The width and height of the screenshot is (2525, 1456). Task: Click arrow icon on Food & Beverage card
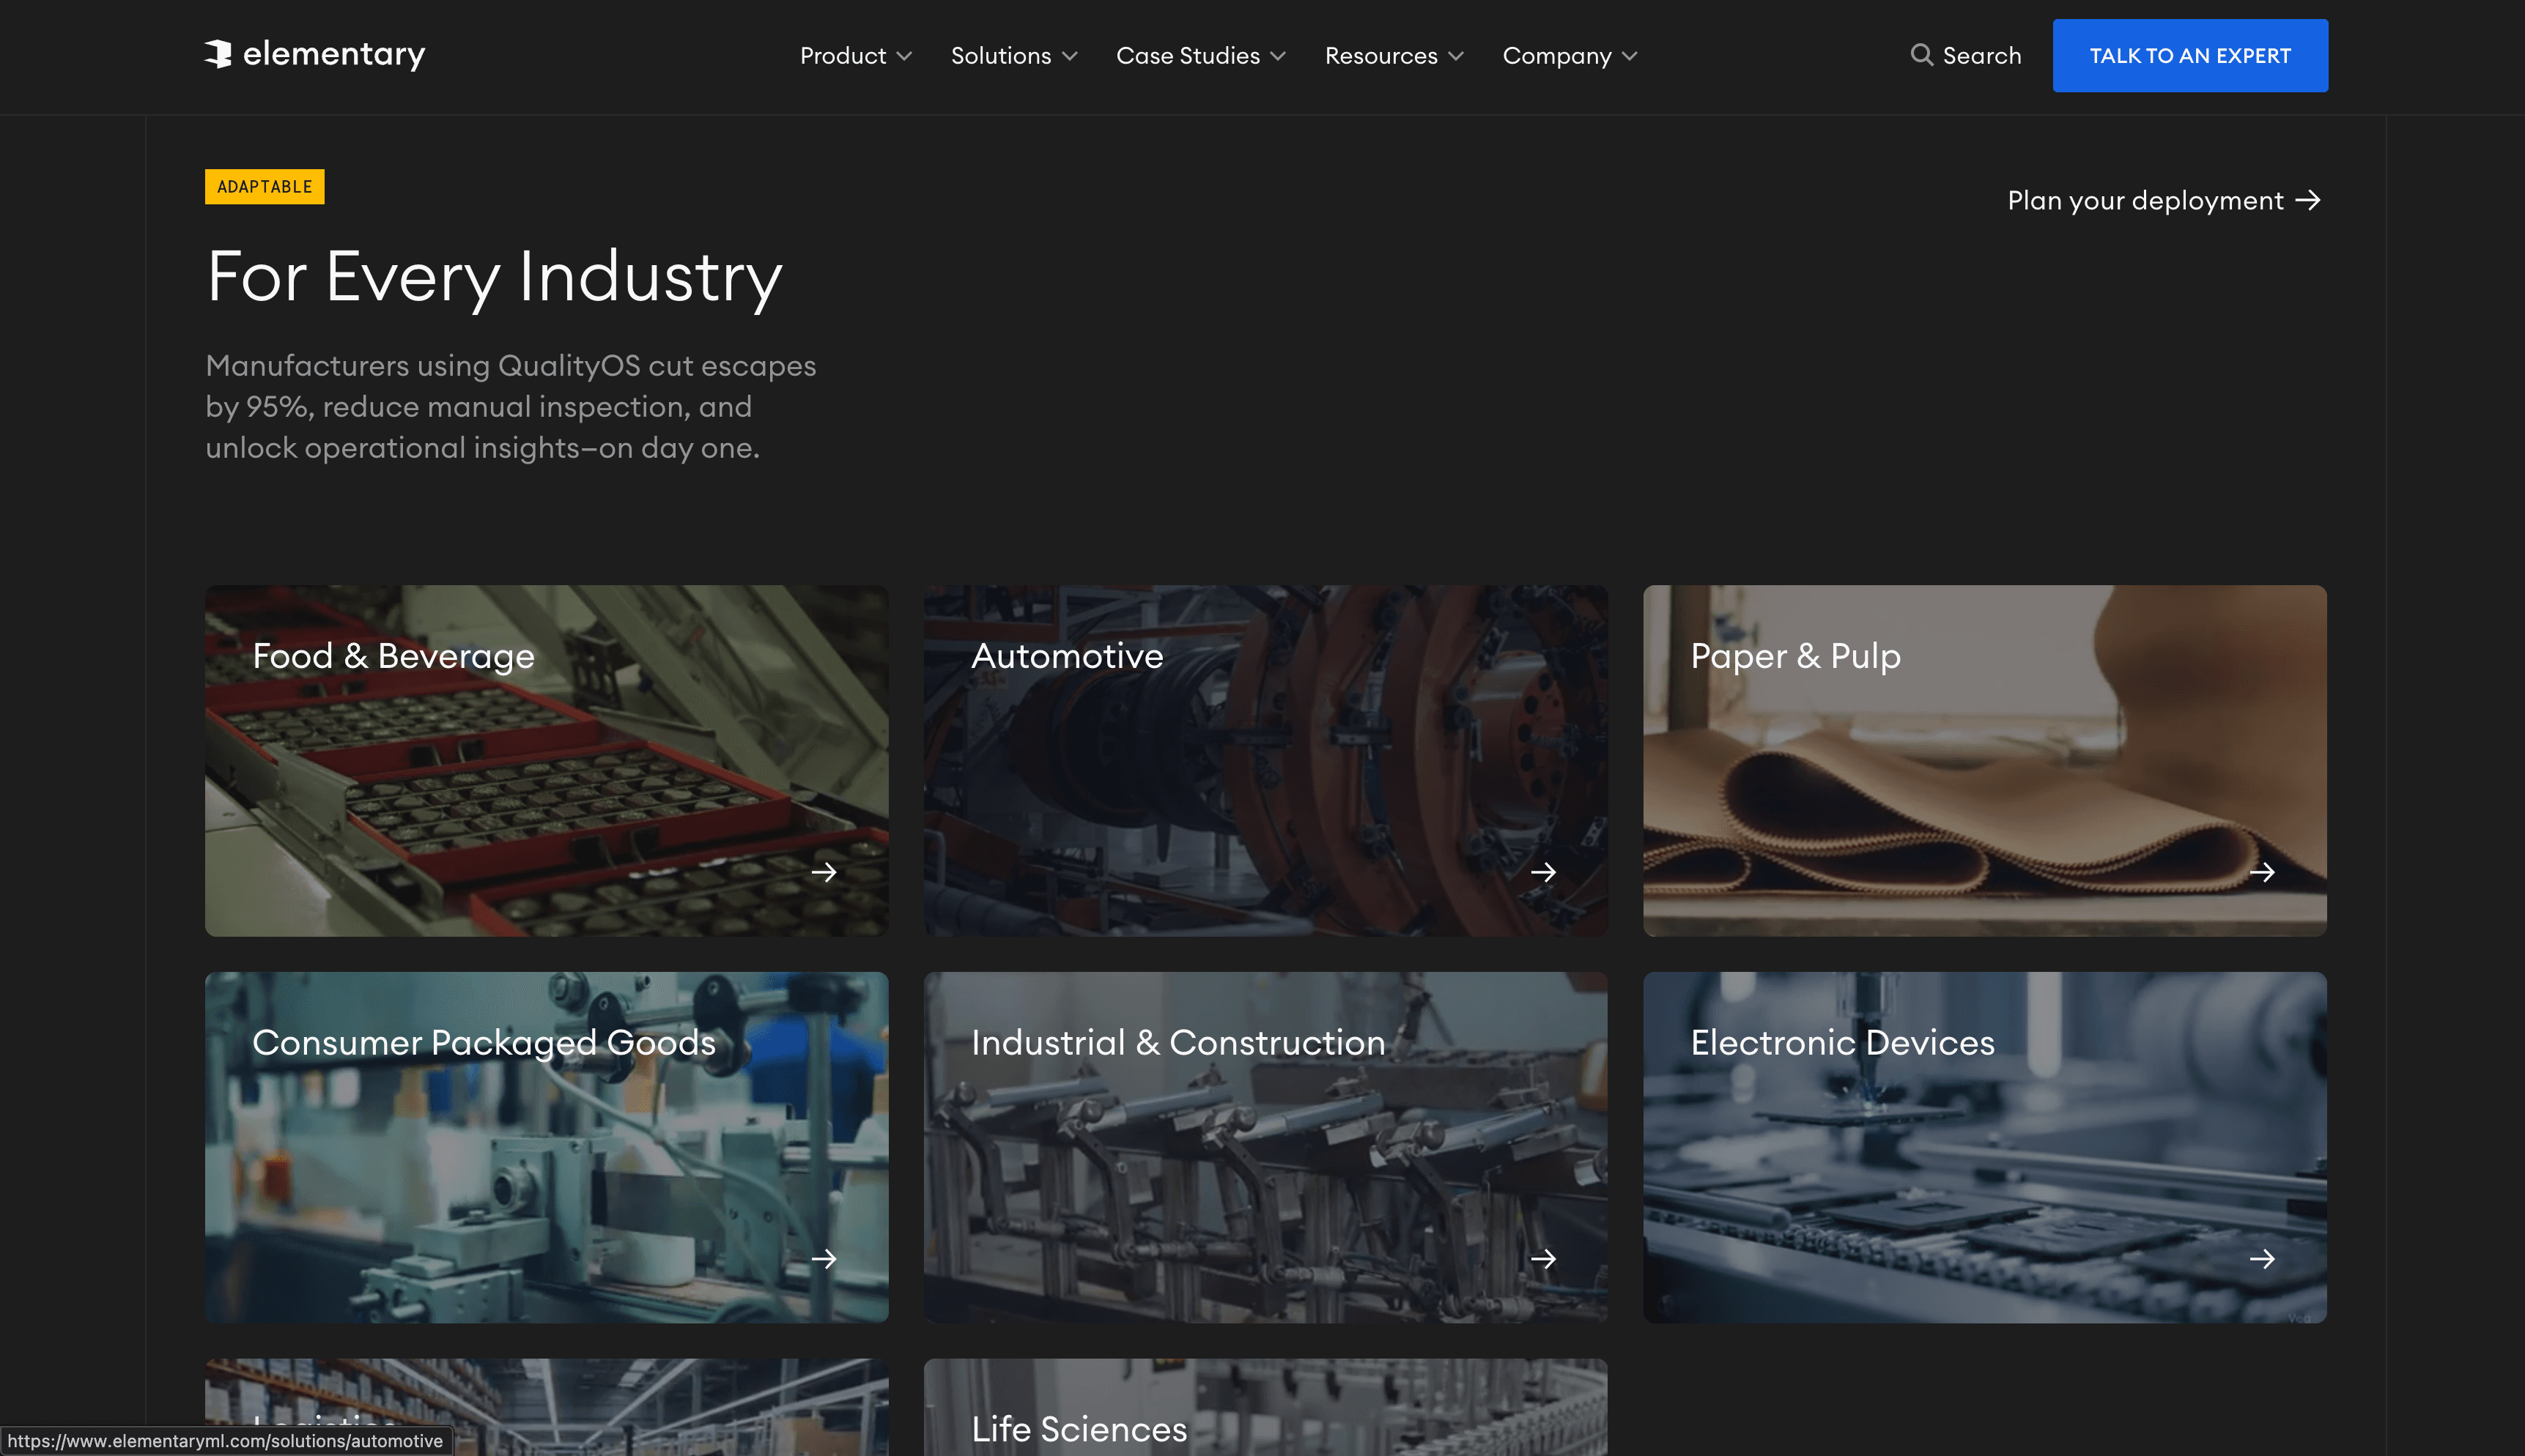824,872
